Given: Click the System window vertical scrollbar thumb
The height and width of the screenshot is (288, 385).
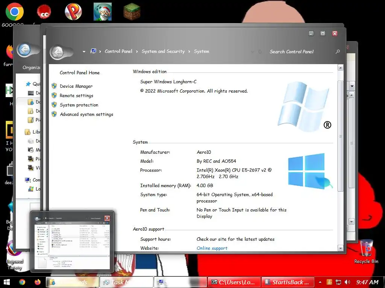Looking at the screenshot, I should 340,136.
